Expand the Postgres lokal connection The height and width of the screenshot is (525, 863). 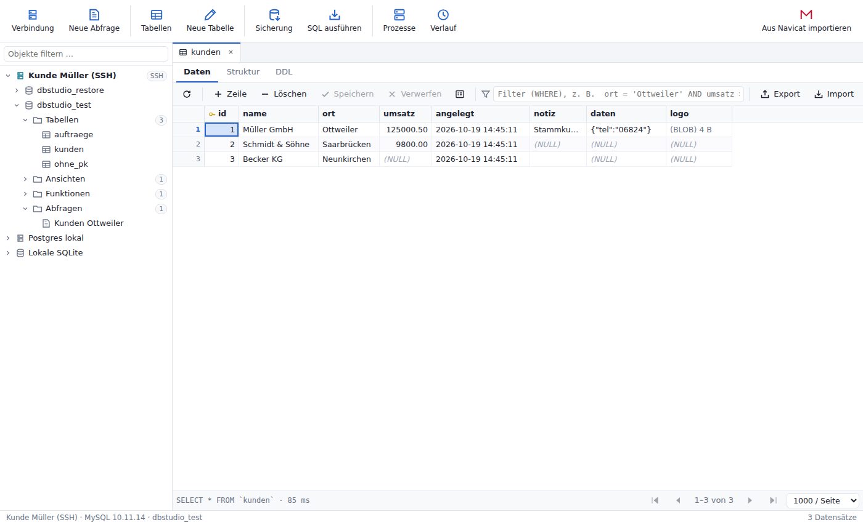coord(8,238)
